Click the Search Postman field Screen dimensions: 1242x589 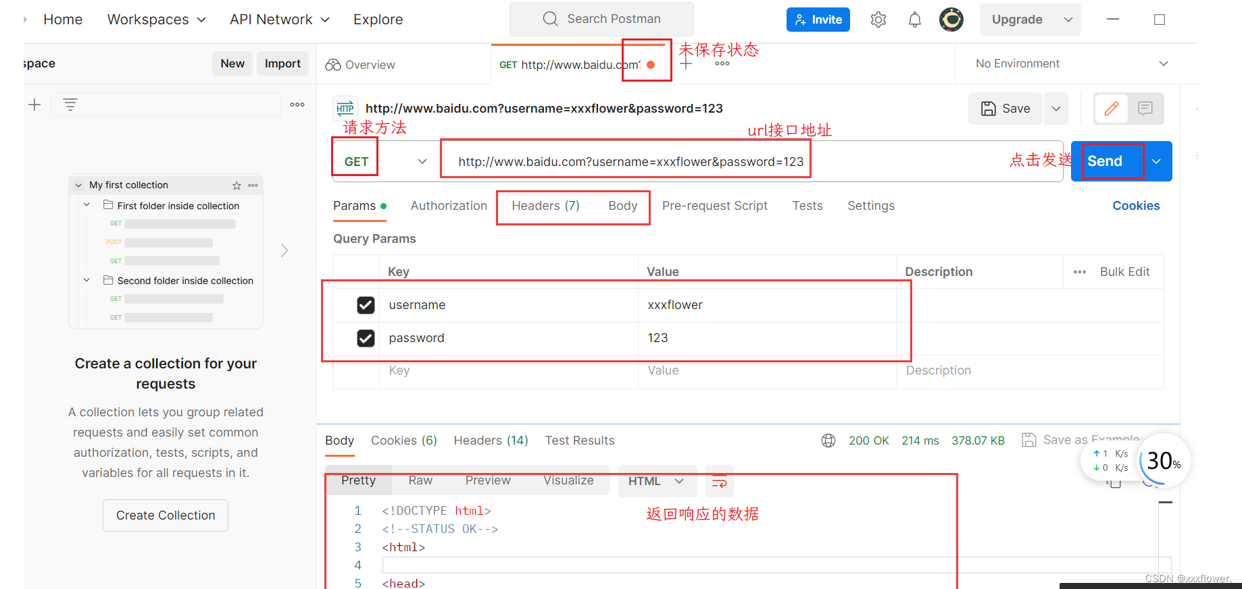[601, 19]
